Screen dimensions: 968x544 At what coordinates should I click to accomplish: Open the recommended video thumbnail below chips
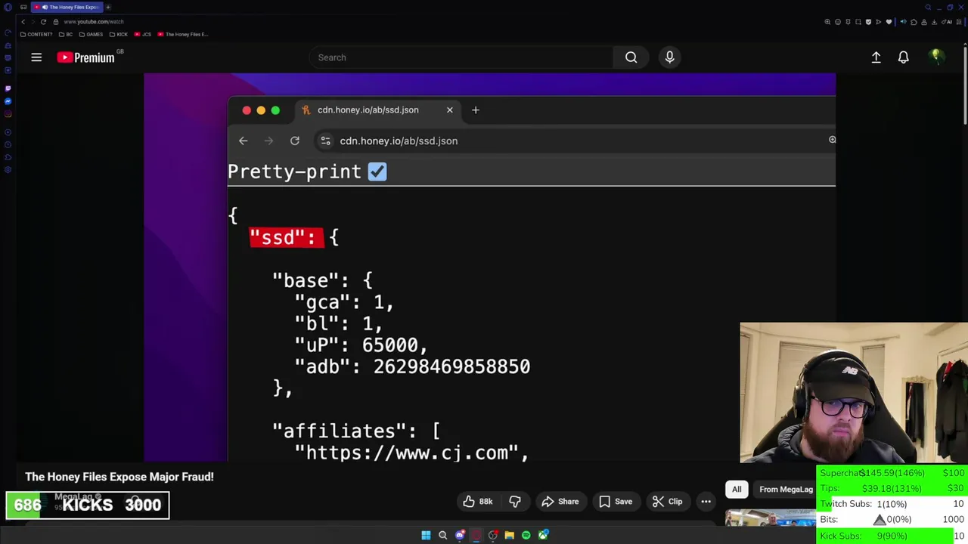[x=770, y=518]
